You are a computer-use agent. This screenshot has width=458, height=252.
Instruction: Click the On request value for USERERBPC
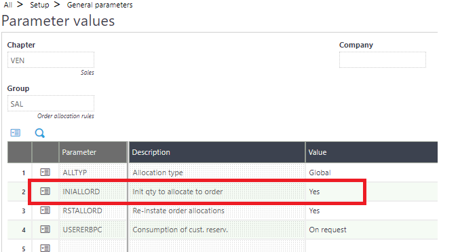tap(328, 230)
